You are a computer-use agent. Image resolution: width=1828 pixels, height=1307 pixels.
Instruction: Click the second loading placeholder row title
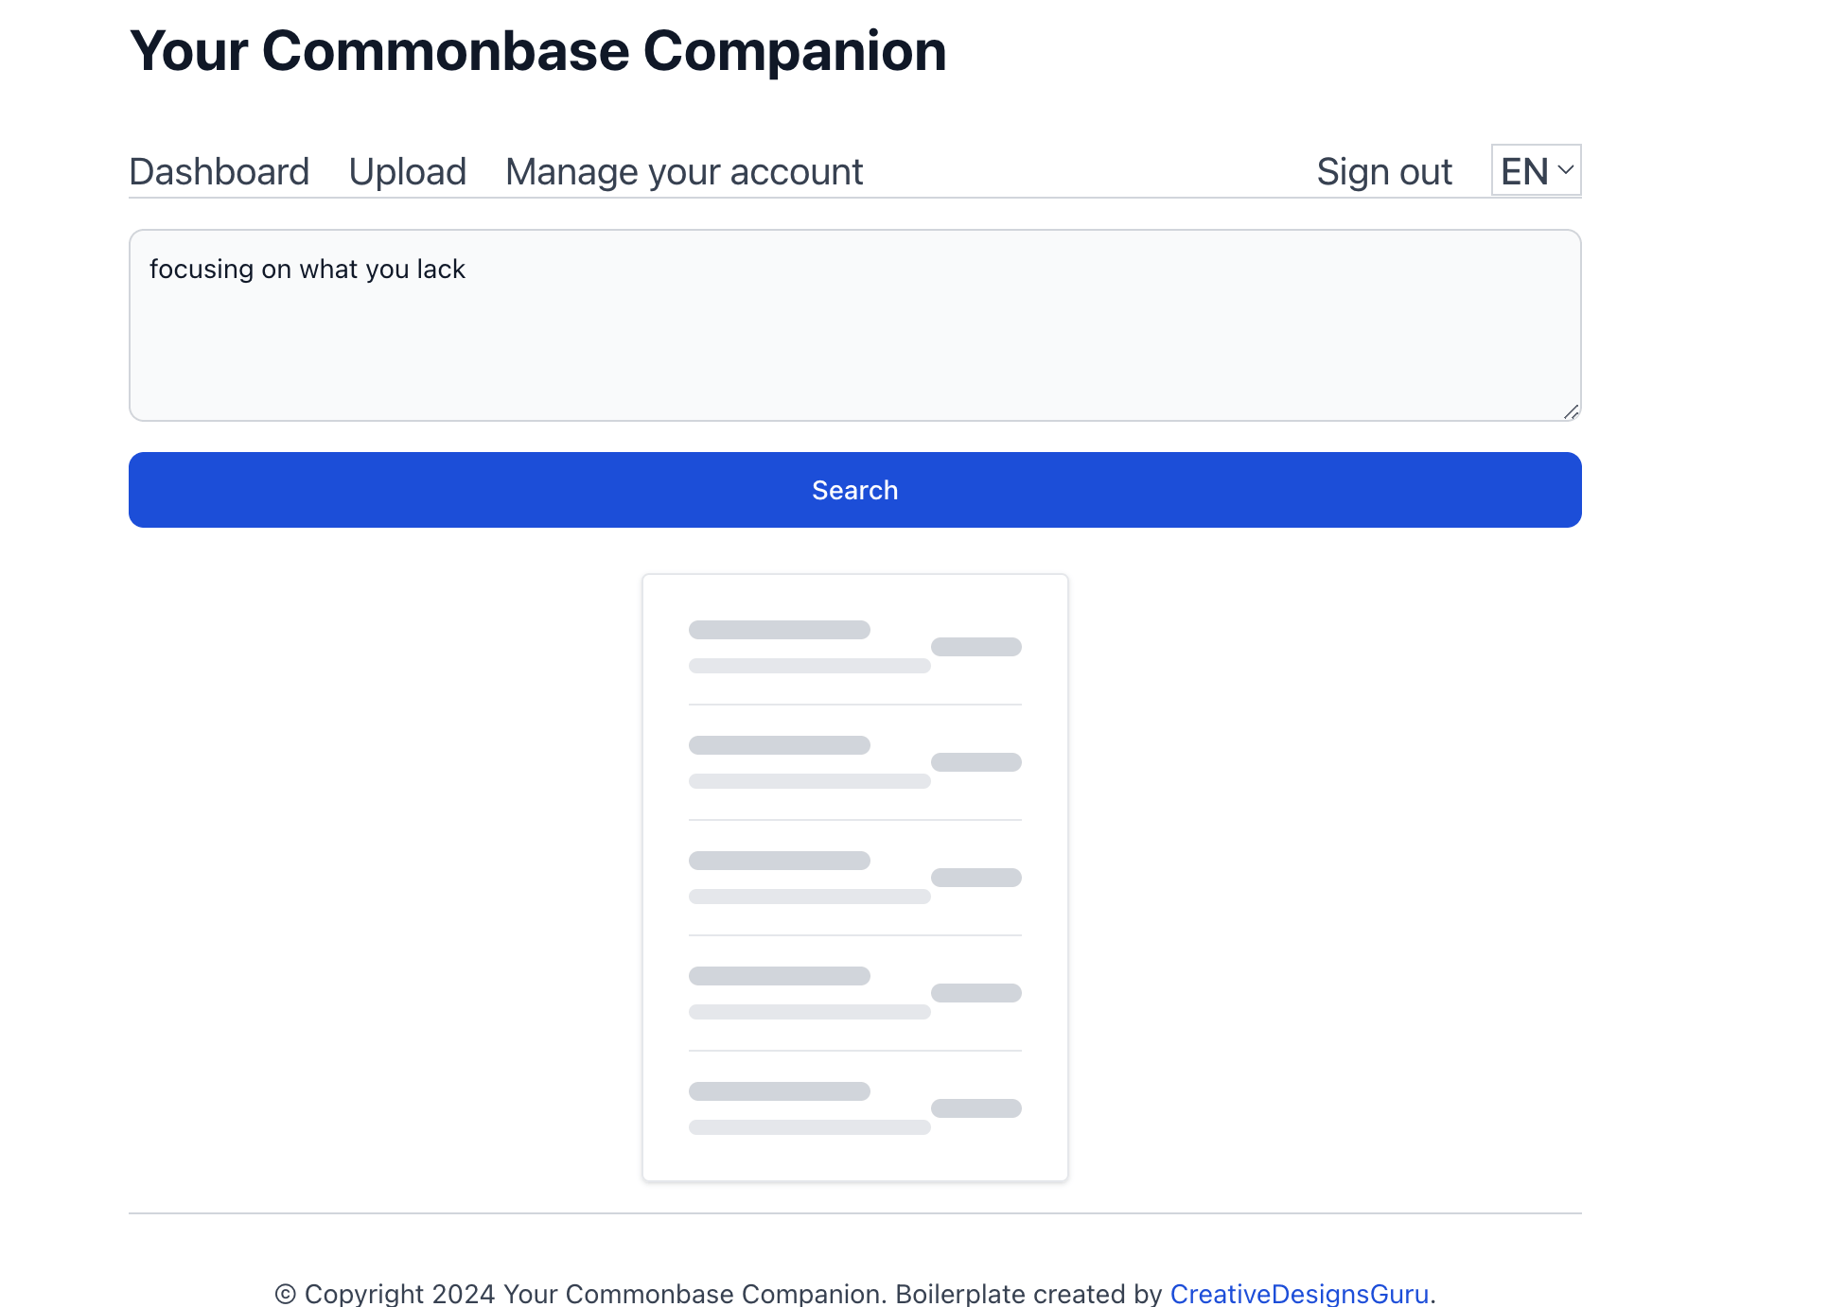tap(779, 745)
